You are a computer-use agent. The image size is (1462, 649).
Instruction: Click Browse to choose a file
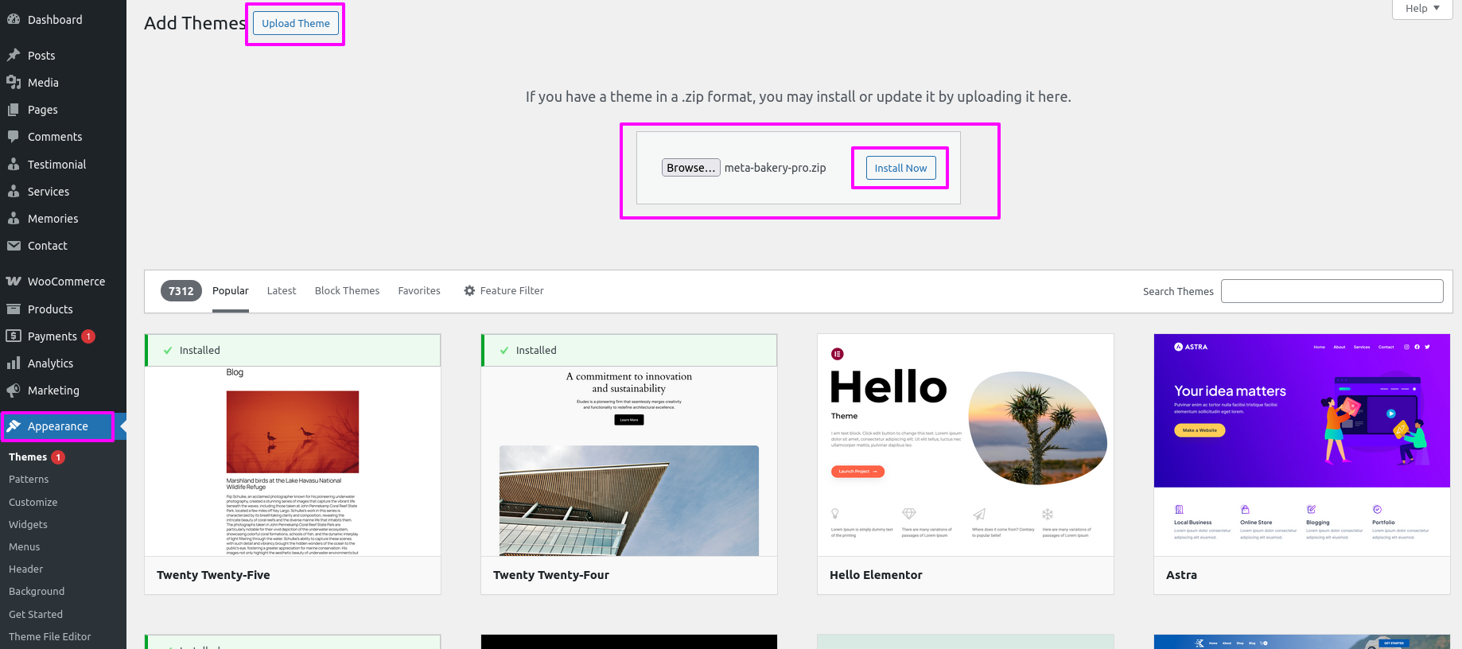tap(690, 168)
